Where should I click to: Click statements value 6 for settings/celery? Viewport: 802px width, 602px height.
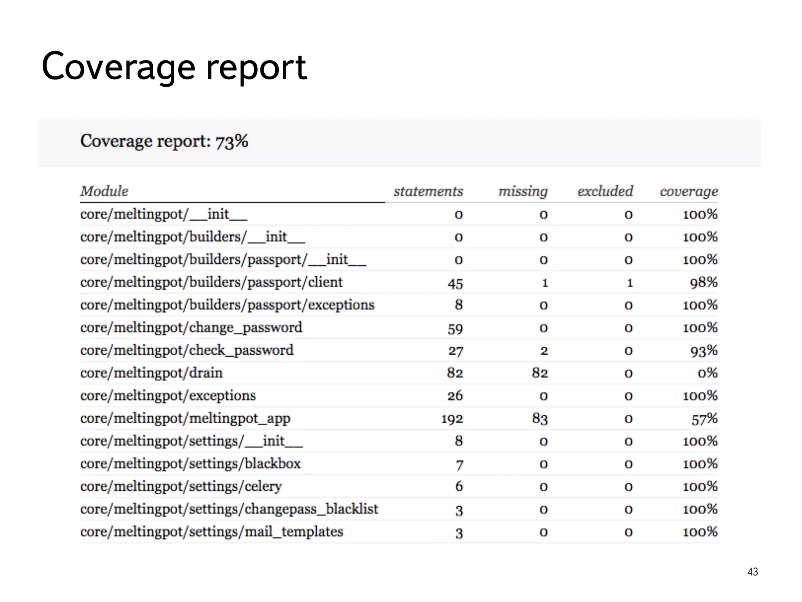click(459, 487)
